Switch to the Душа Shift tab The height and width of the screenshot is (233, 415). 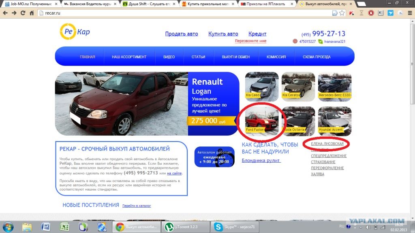[150, 4]
